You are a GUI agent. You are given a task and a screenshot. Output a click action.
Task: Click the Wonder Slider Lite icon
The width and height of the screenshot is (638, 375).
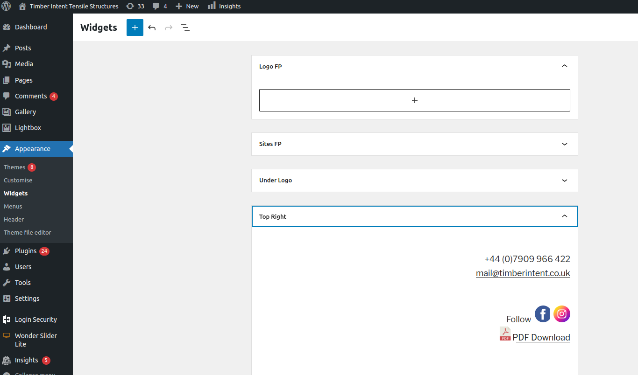pos(7,335)
